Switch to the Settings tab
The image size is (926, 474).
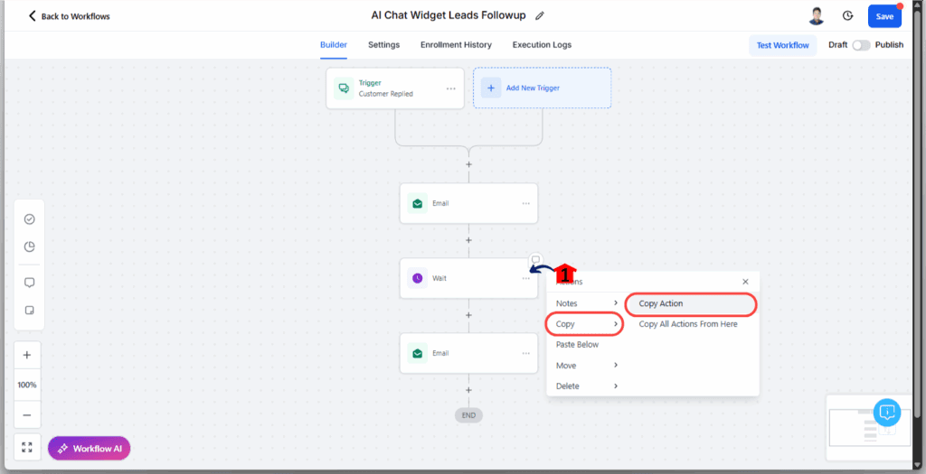[383, 45]
